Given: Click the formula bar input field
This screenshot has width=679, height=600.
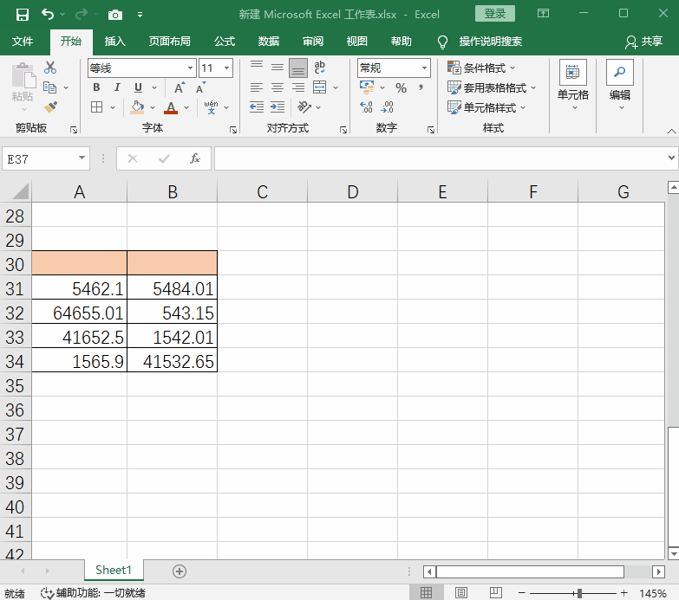Looking at the screenshot, I should point(440,158).
